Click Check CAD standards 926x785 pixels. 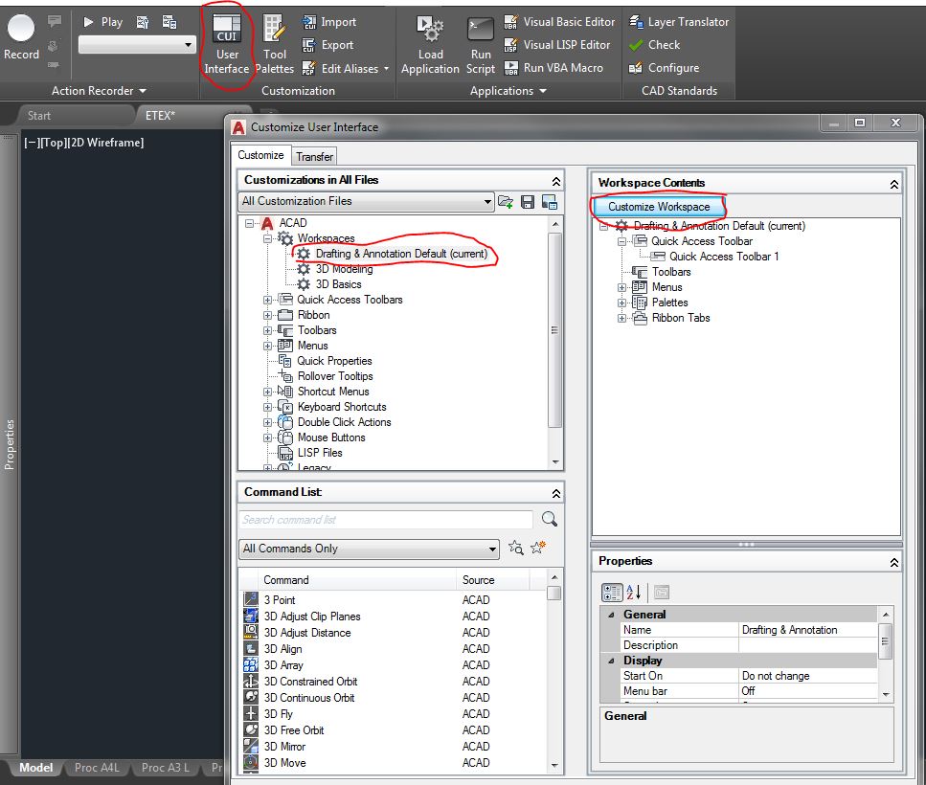(x=654, y=45)
